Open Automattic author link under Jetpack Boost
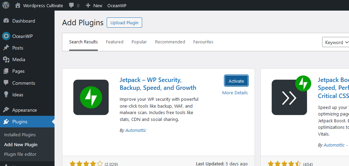The image size is (349, 166). (334, 145)
